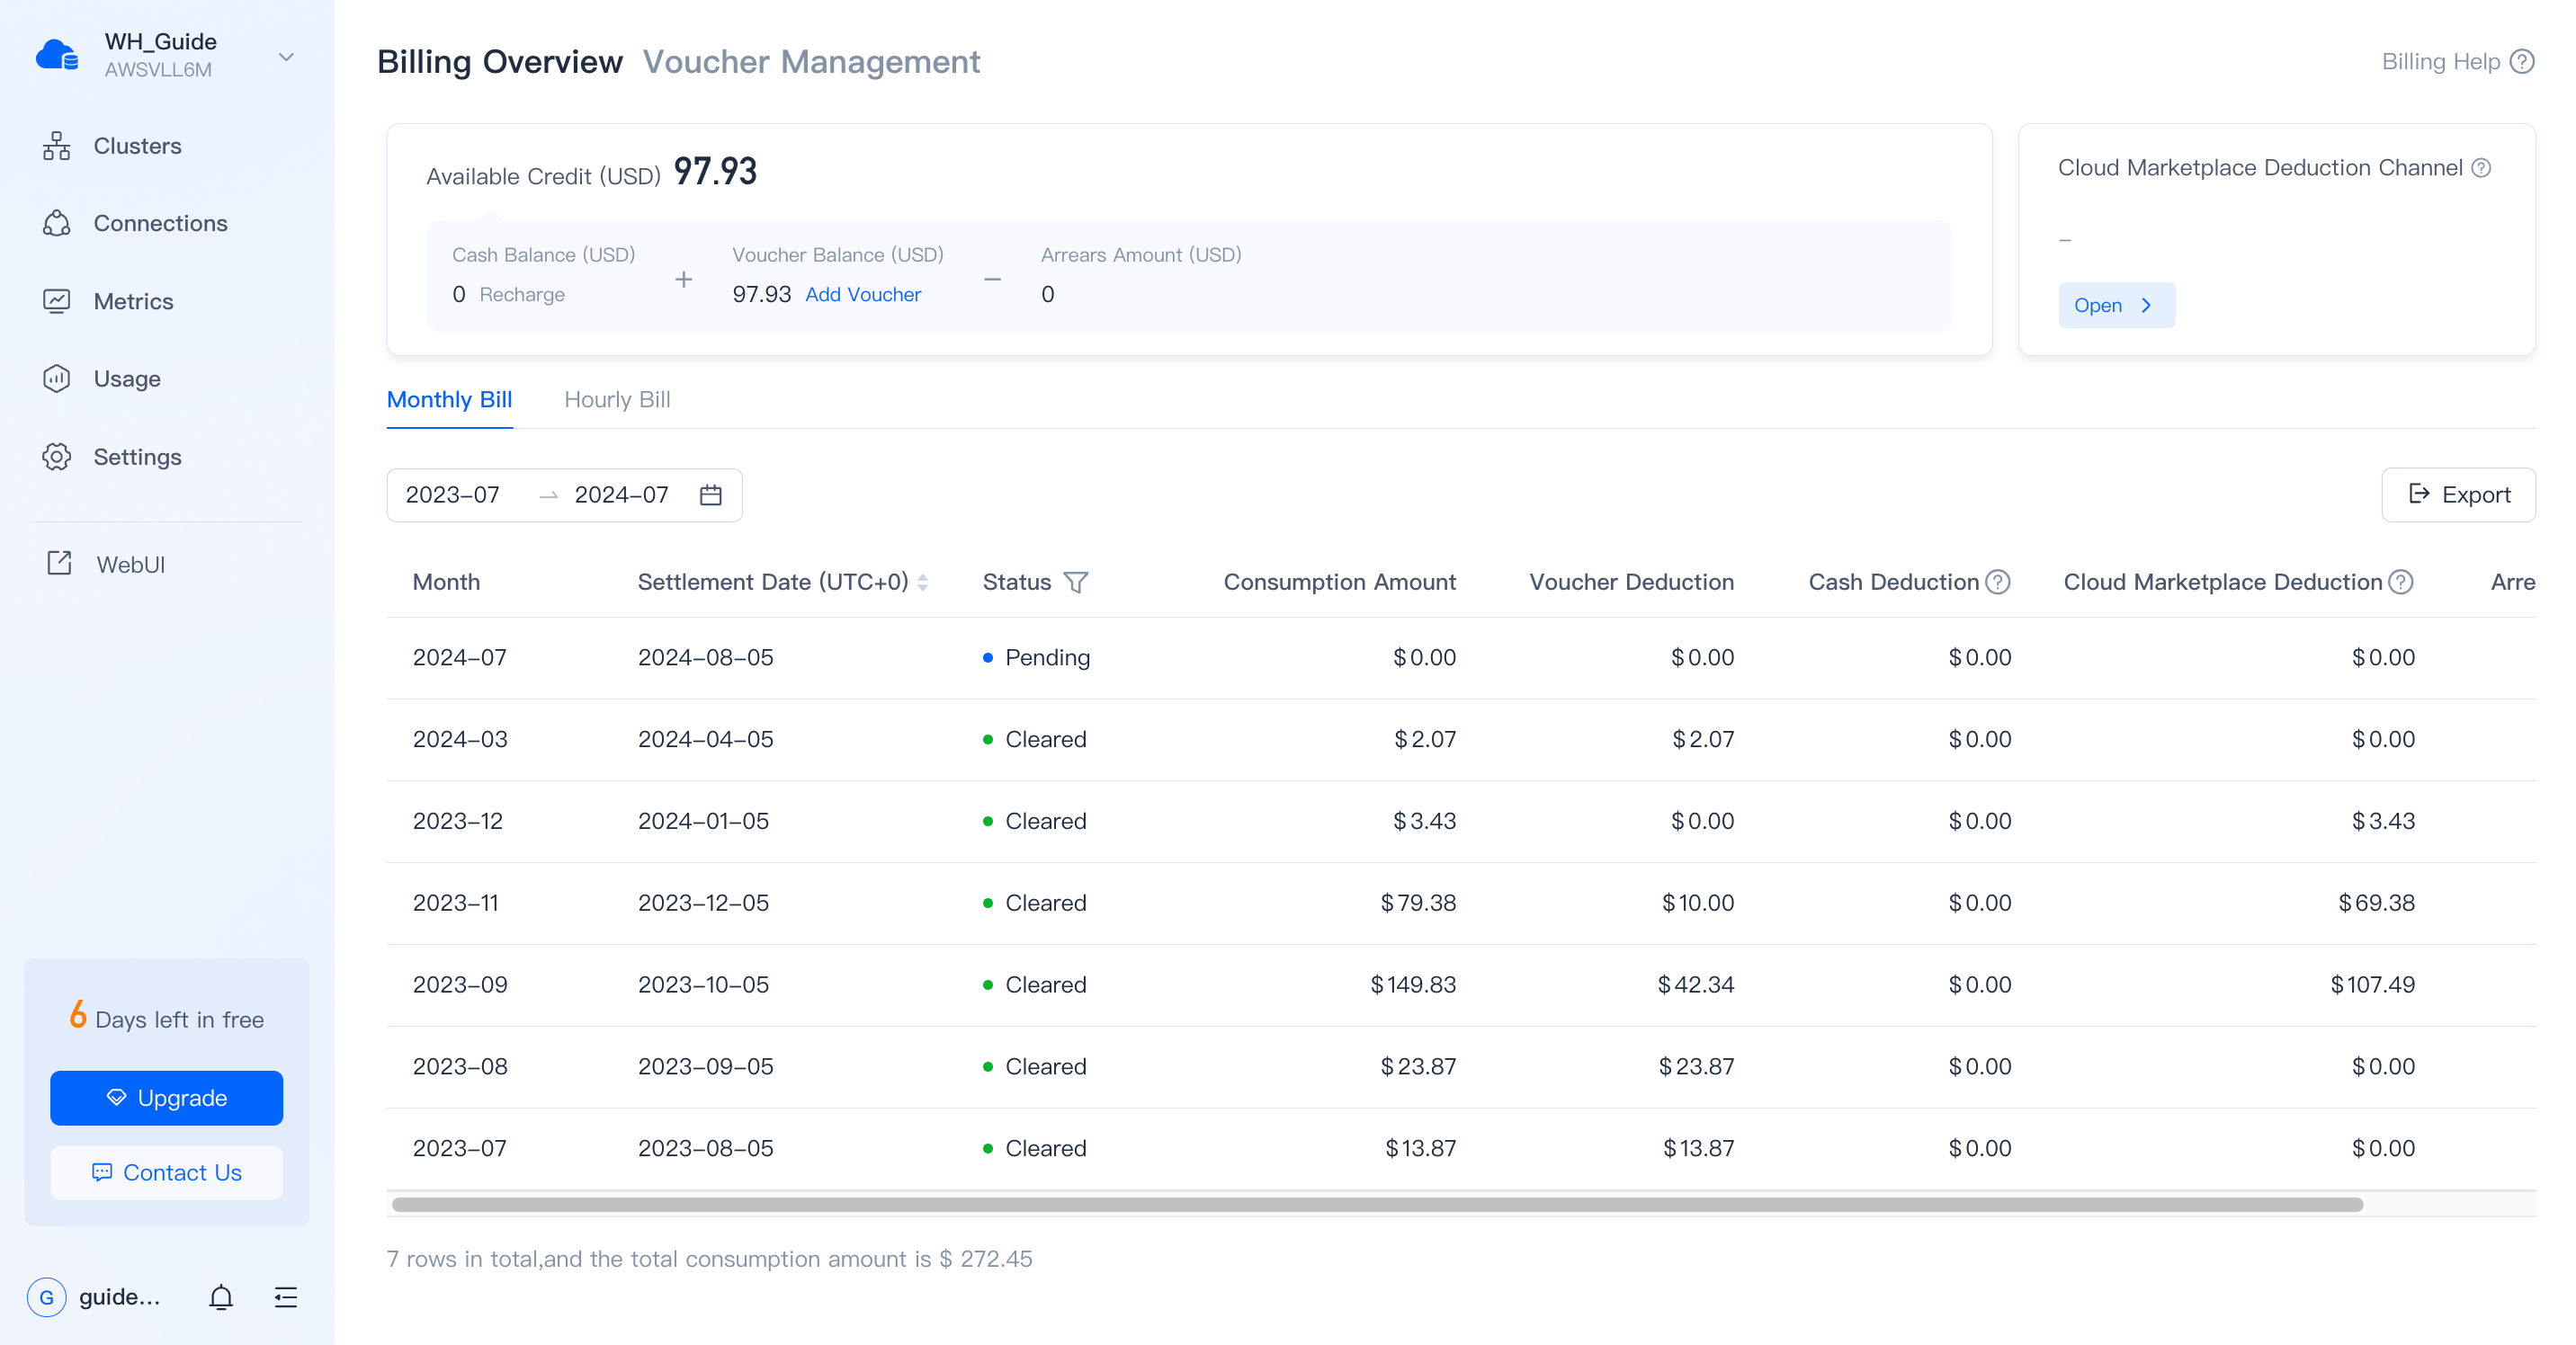
Task: Open the Status column filter icon
Action: click(1076, 582)
